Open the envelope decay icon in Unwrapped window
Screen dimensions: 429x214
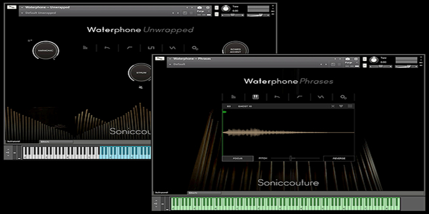[x=108, y=48]
